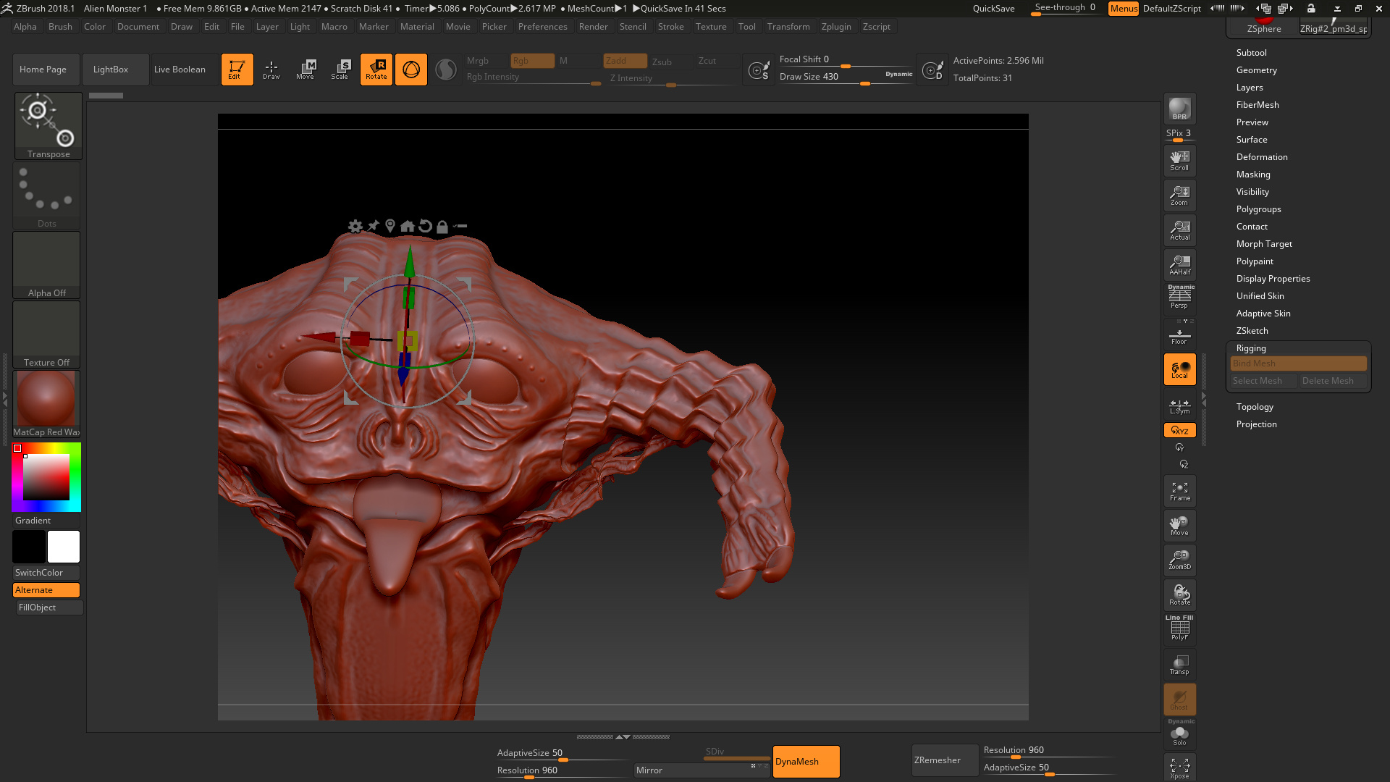Viewport: 1390px width, 782px height.
Task: Activate the Scale mode icon
Action: [x=340, y=70]
